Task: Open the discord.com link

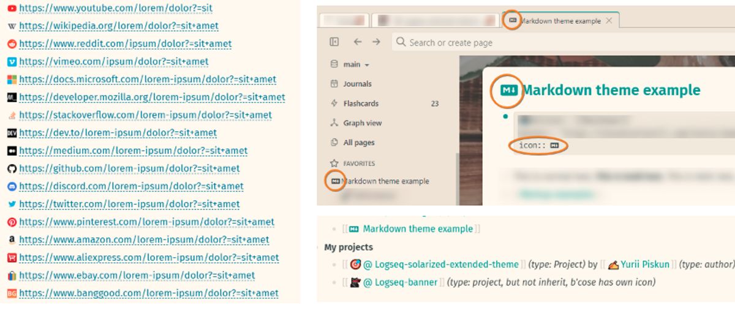Action: 131,186
